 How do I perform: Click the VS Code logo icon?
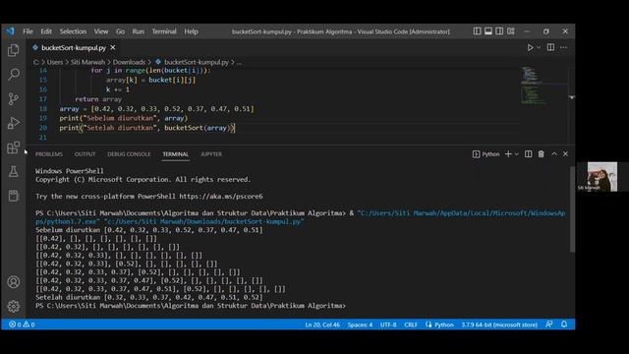click(x=10, y=31)
